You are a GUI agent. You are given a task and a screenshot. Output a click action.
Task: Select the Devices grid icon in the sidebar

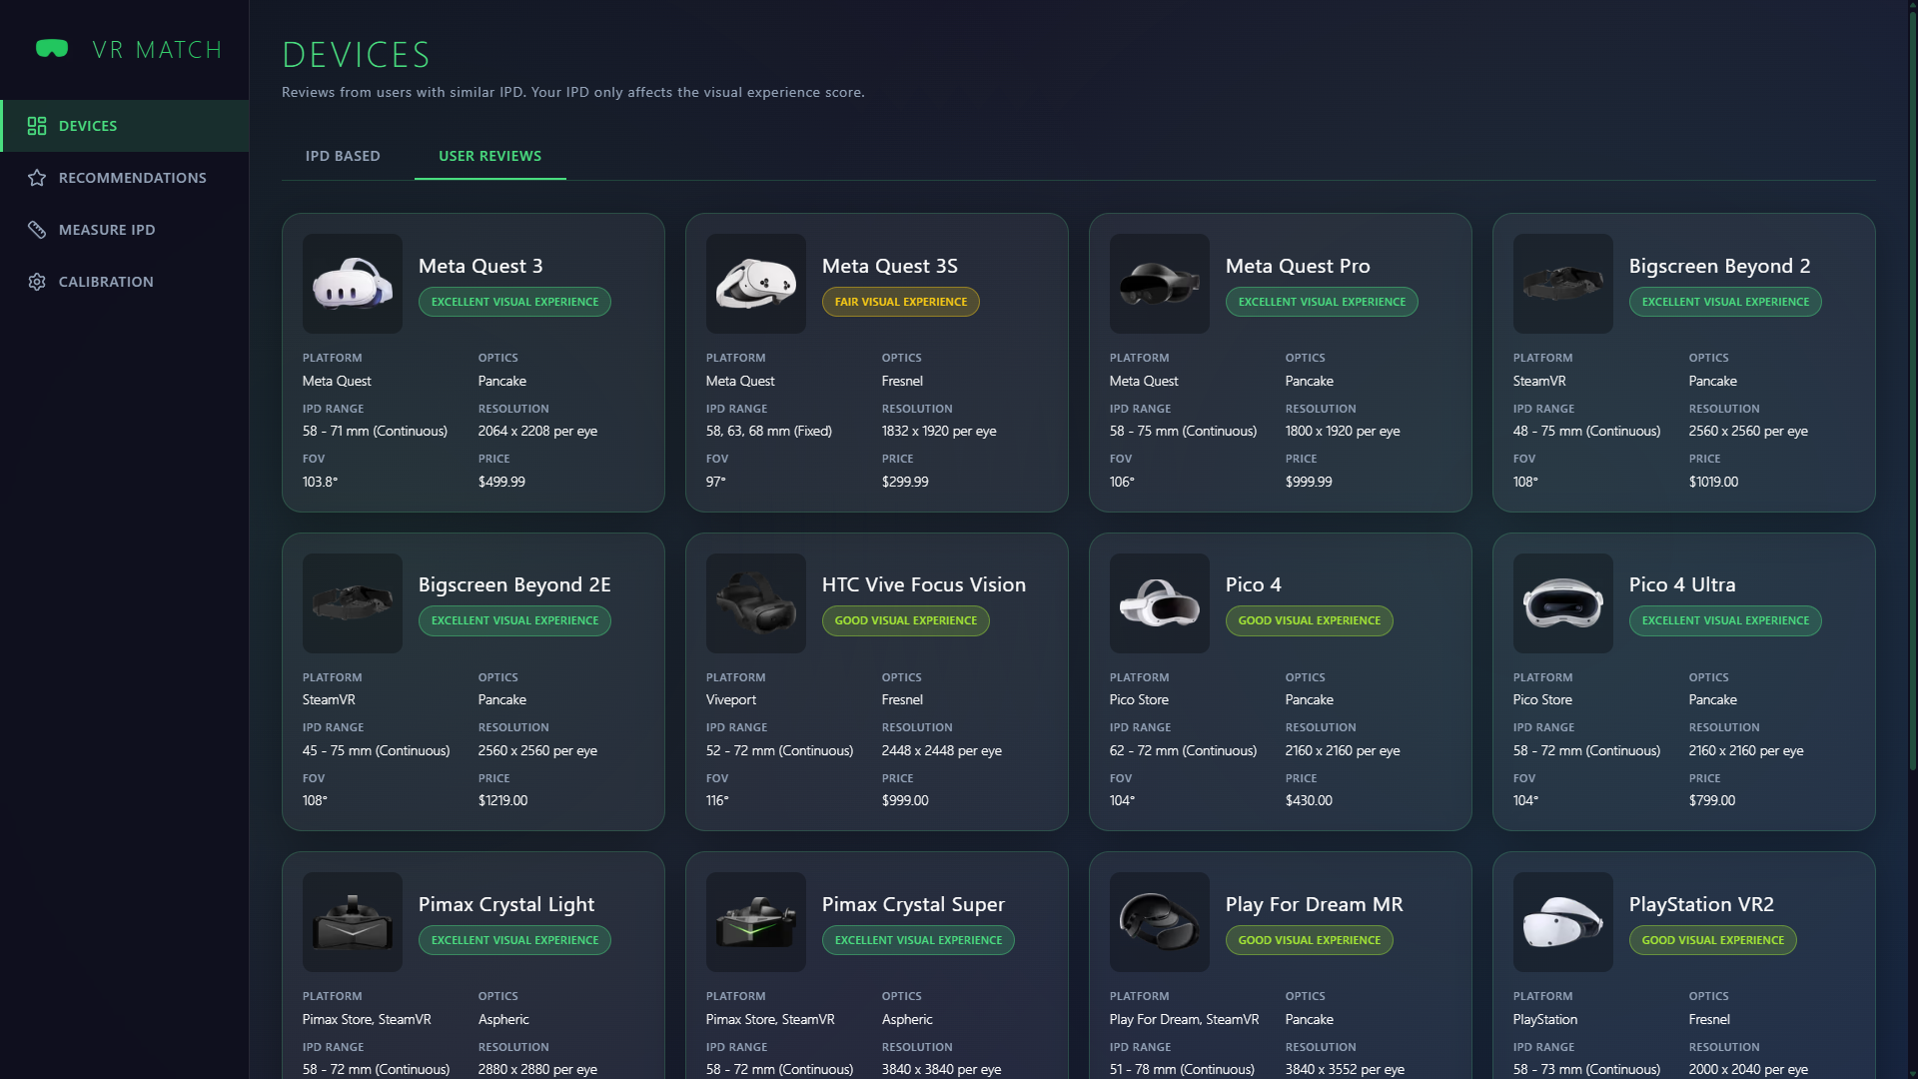tap(38, 126)
